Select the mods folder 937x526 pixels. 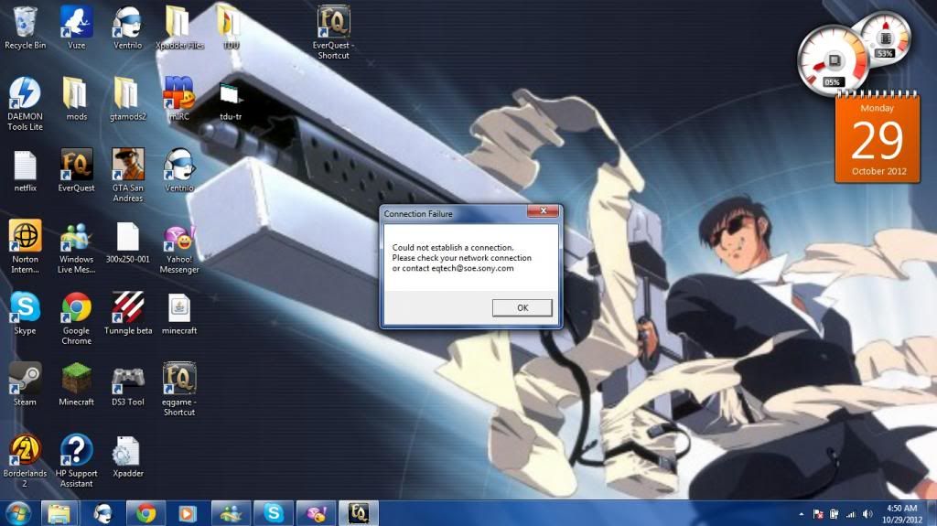[77, 99]
